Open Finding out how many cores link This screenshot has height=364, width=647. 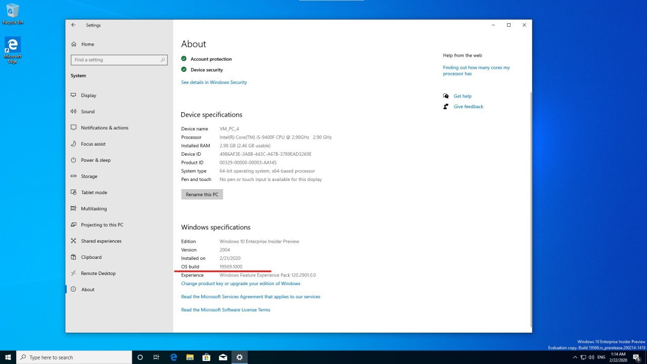[x=476, y=70]
